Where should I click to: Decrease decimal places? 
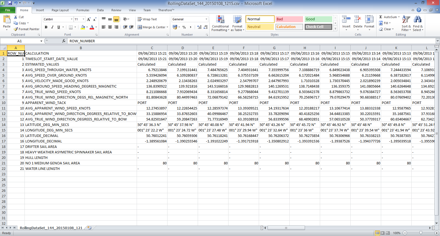tap(205, 27)
